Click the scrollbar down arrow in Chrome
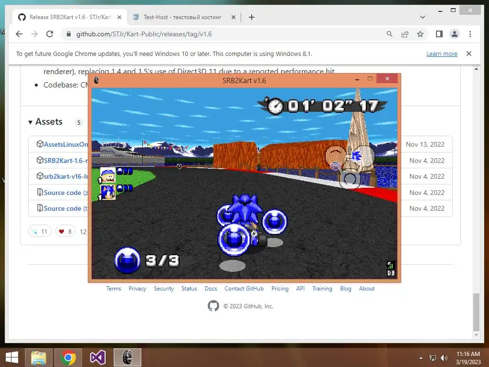Image resolution: width=489 pixels, height=367 pixels. (x=476, y=335)
